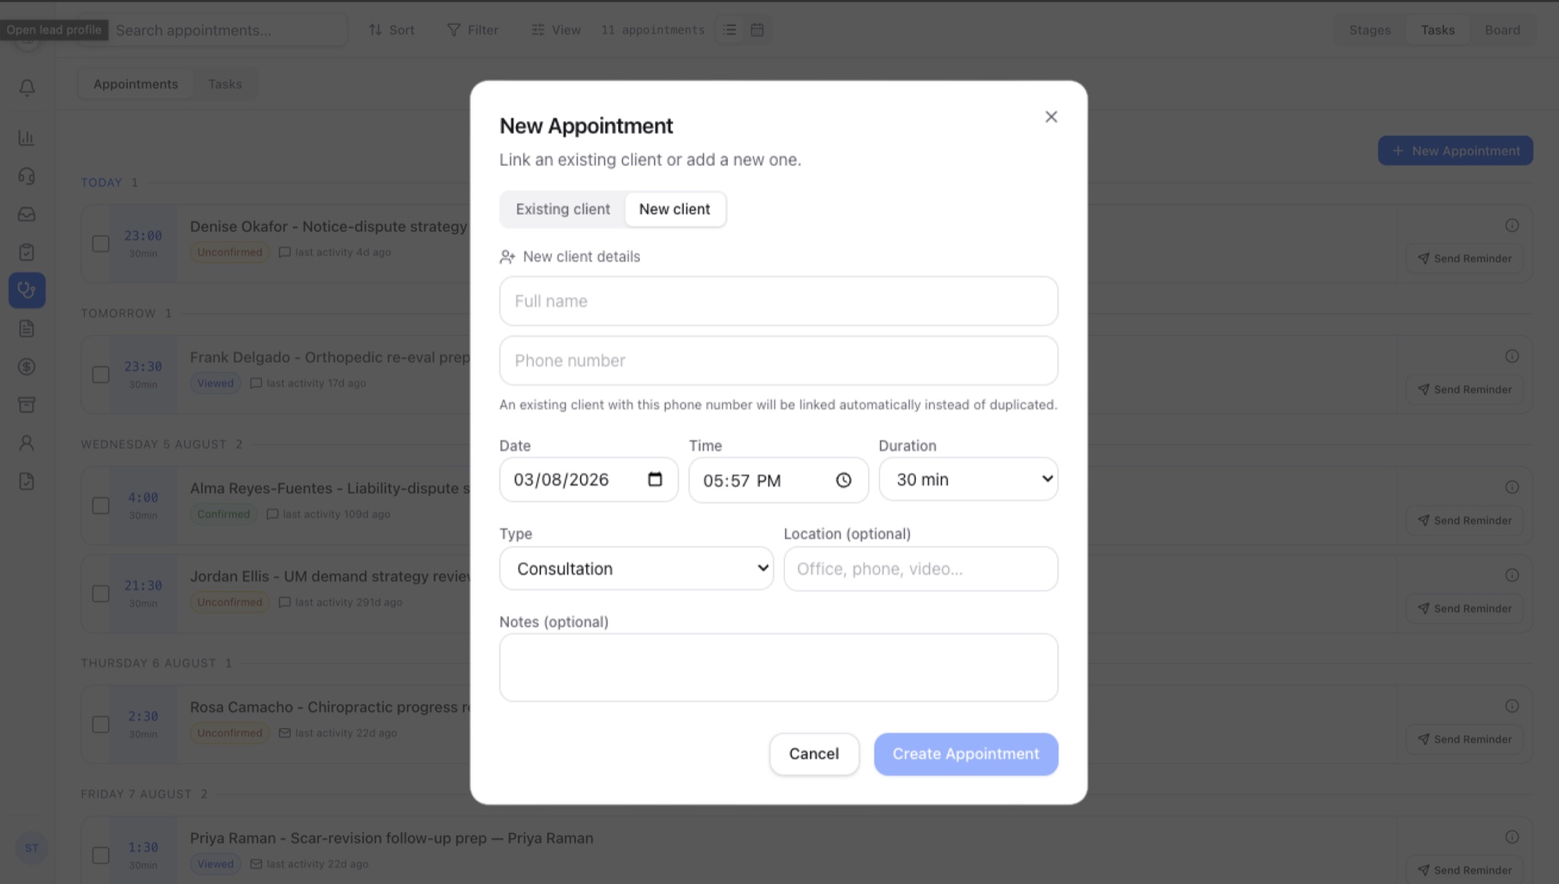Focus the Notes text area
The width and height of the screenshot is (1559, 884).
click(778, 667)
